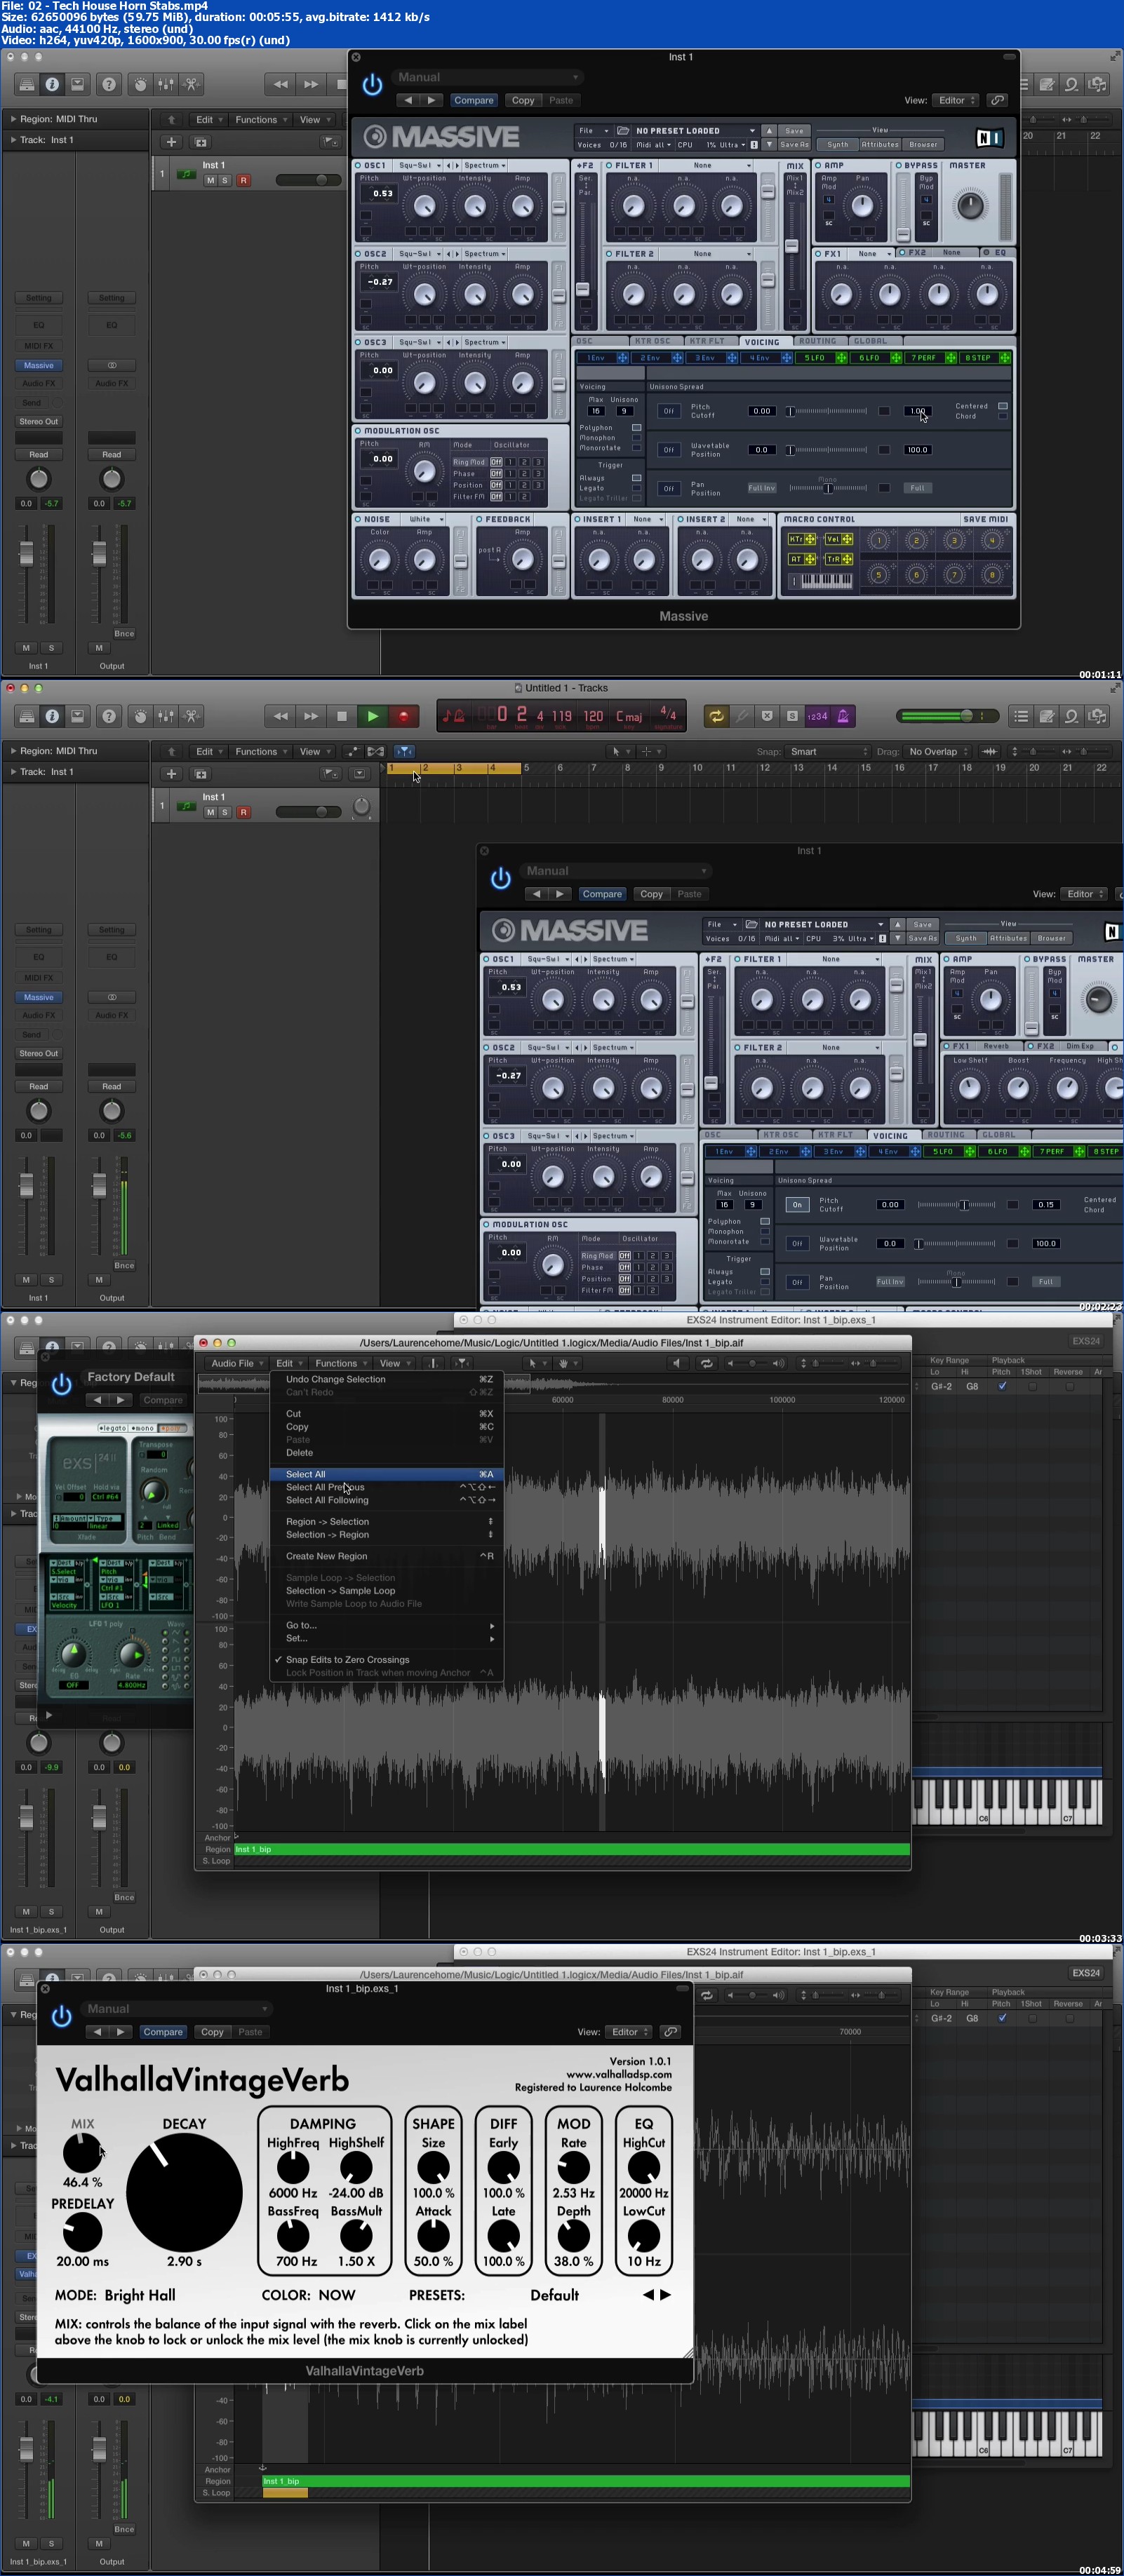Open the Go to... submenu
Viewport: 1124px width, 2576px height.
click(x=386, y=1625)
